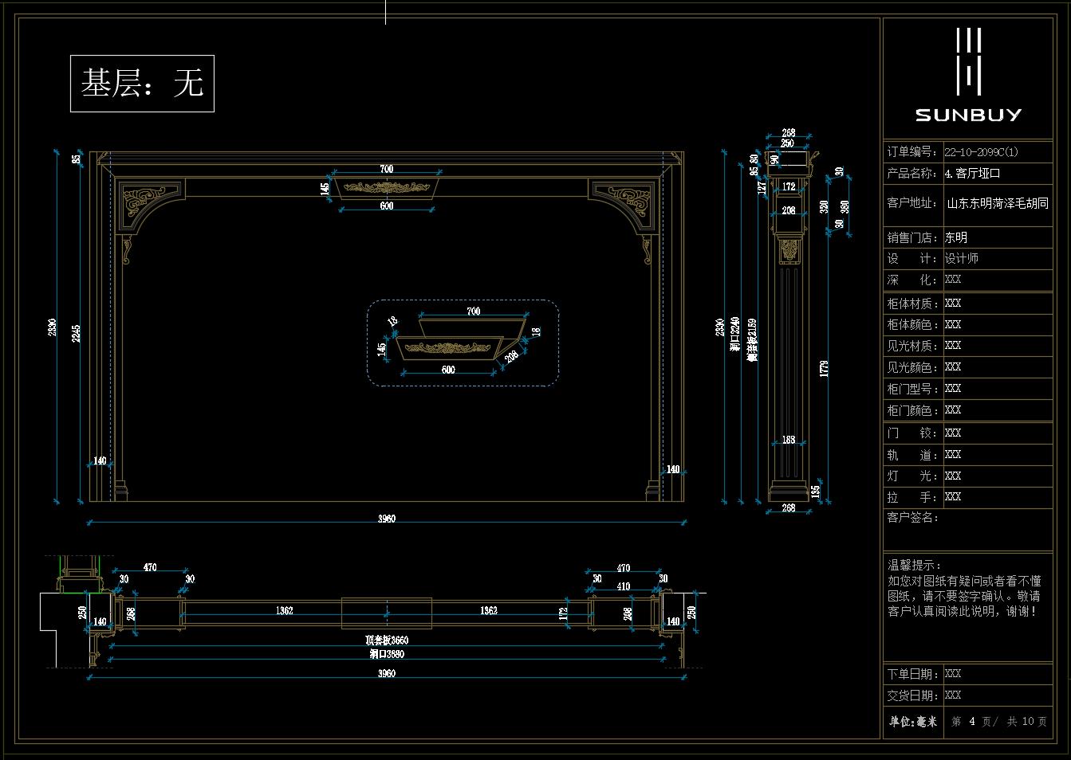This screenshot has width=1071, height=760.
Task: Click the customer address 山东东明菏泽毛胡同 text
Action: pos(998,204)
